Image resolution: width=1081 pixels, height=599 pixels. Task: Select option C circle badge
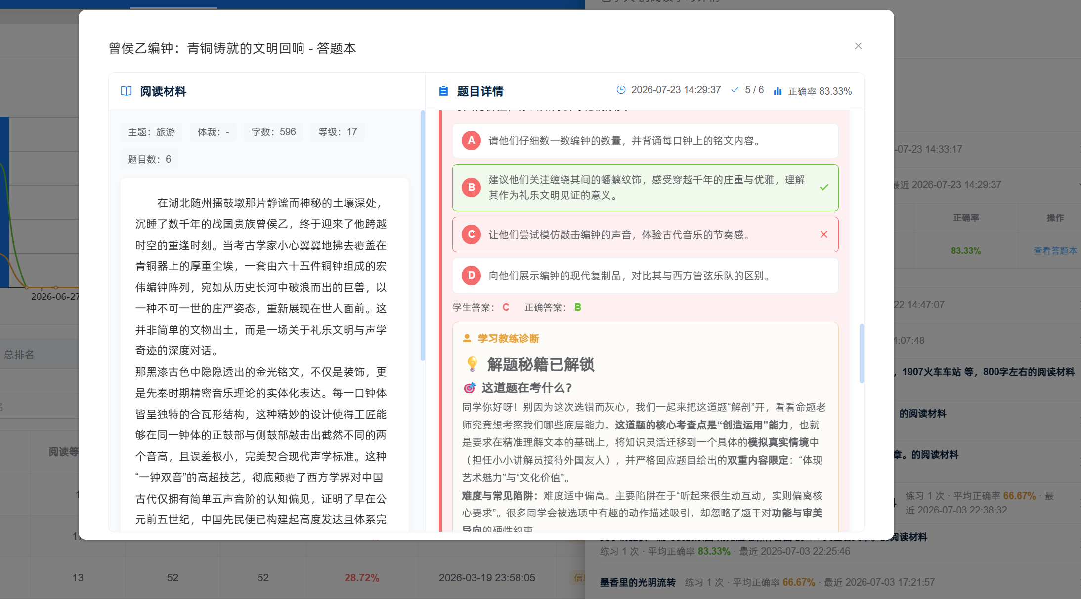coord(471,235)
